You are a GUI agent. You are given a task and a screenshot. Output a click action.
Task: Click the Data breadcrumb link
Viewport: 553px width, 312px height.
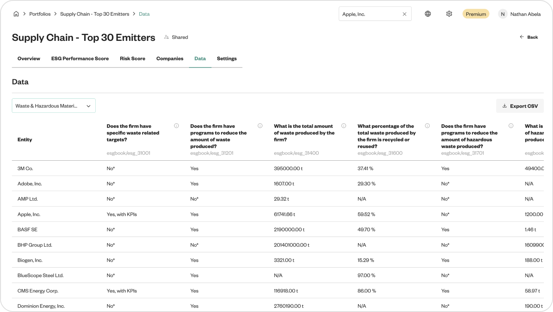(x=144, y=14)
